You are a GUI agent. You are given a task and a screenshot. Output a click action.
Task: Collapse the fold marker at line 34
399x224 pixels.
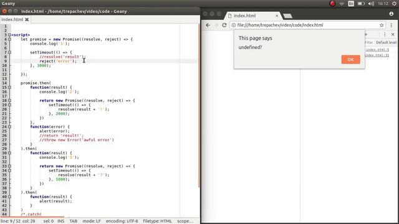tap(9, 170)
